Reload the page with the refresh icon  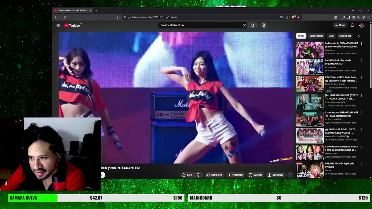[66, 17]
